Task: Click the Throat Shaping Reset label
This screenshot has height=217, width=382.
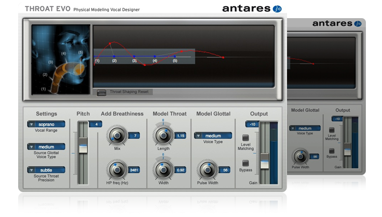Action: [129, 92]
